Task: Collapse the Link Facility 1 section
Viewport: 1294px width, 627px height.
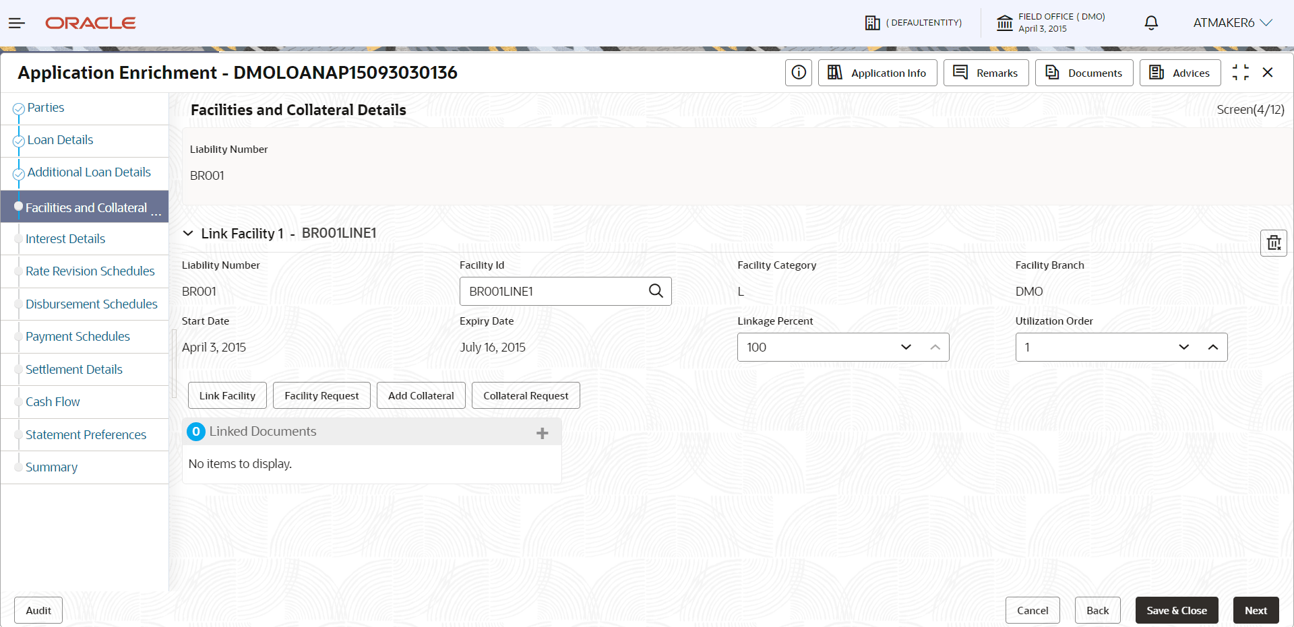Action: pyautogui.click(x=188, y=233)
